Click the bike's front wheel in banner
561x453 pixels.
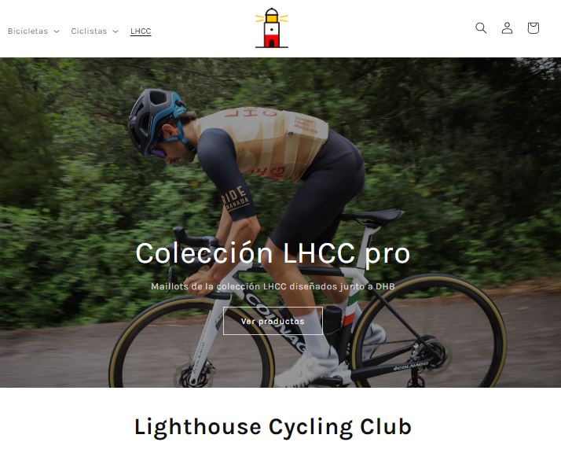(x=192, y=344)
